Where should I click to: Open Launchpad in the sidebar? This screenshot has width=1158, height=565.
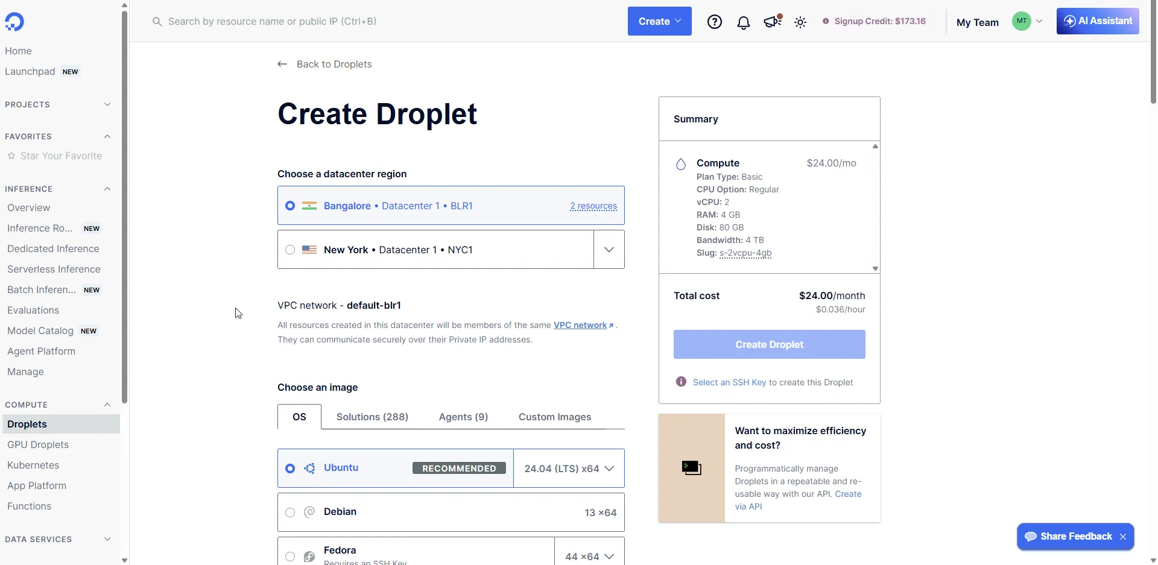coord(30,71)
